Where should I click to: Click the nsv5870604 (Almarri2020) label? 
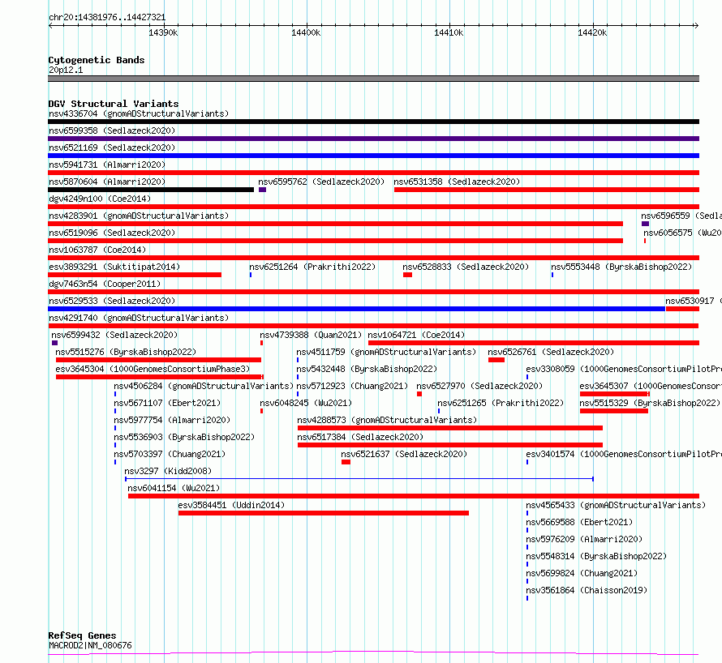pyautogui.click(x=107, y=182)
